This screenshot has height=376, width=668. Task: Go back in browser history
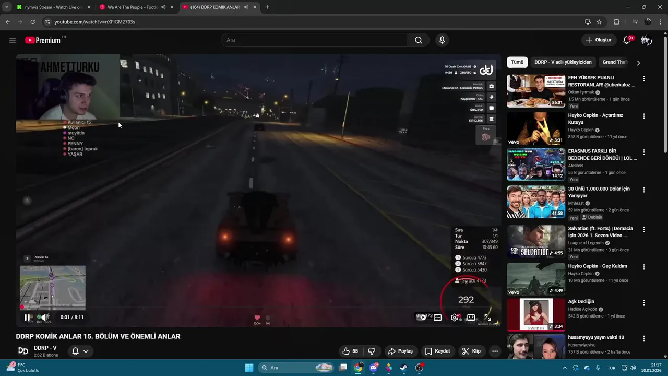pyautogui.click(x=7, y=22)
